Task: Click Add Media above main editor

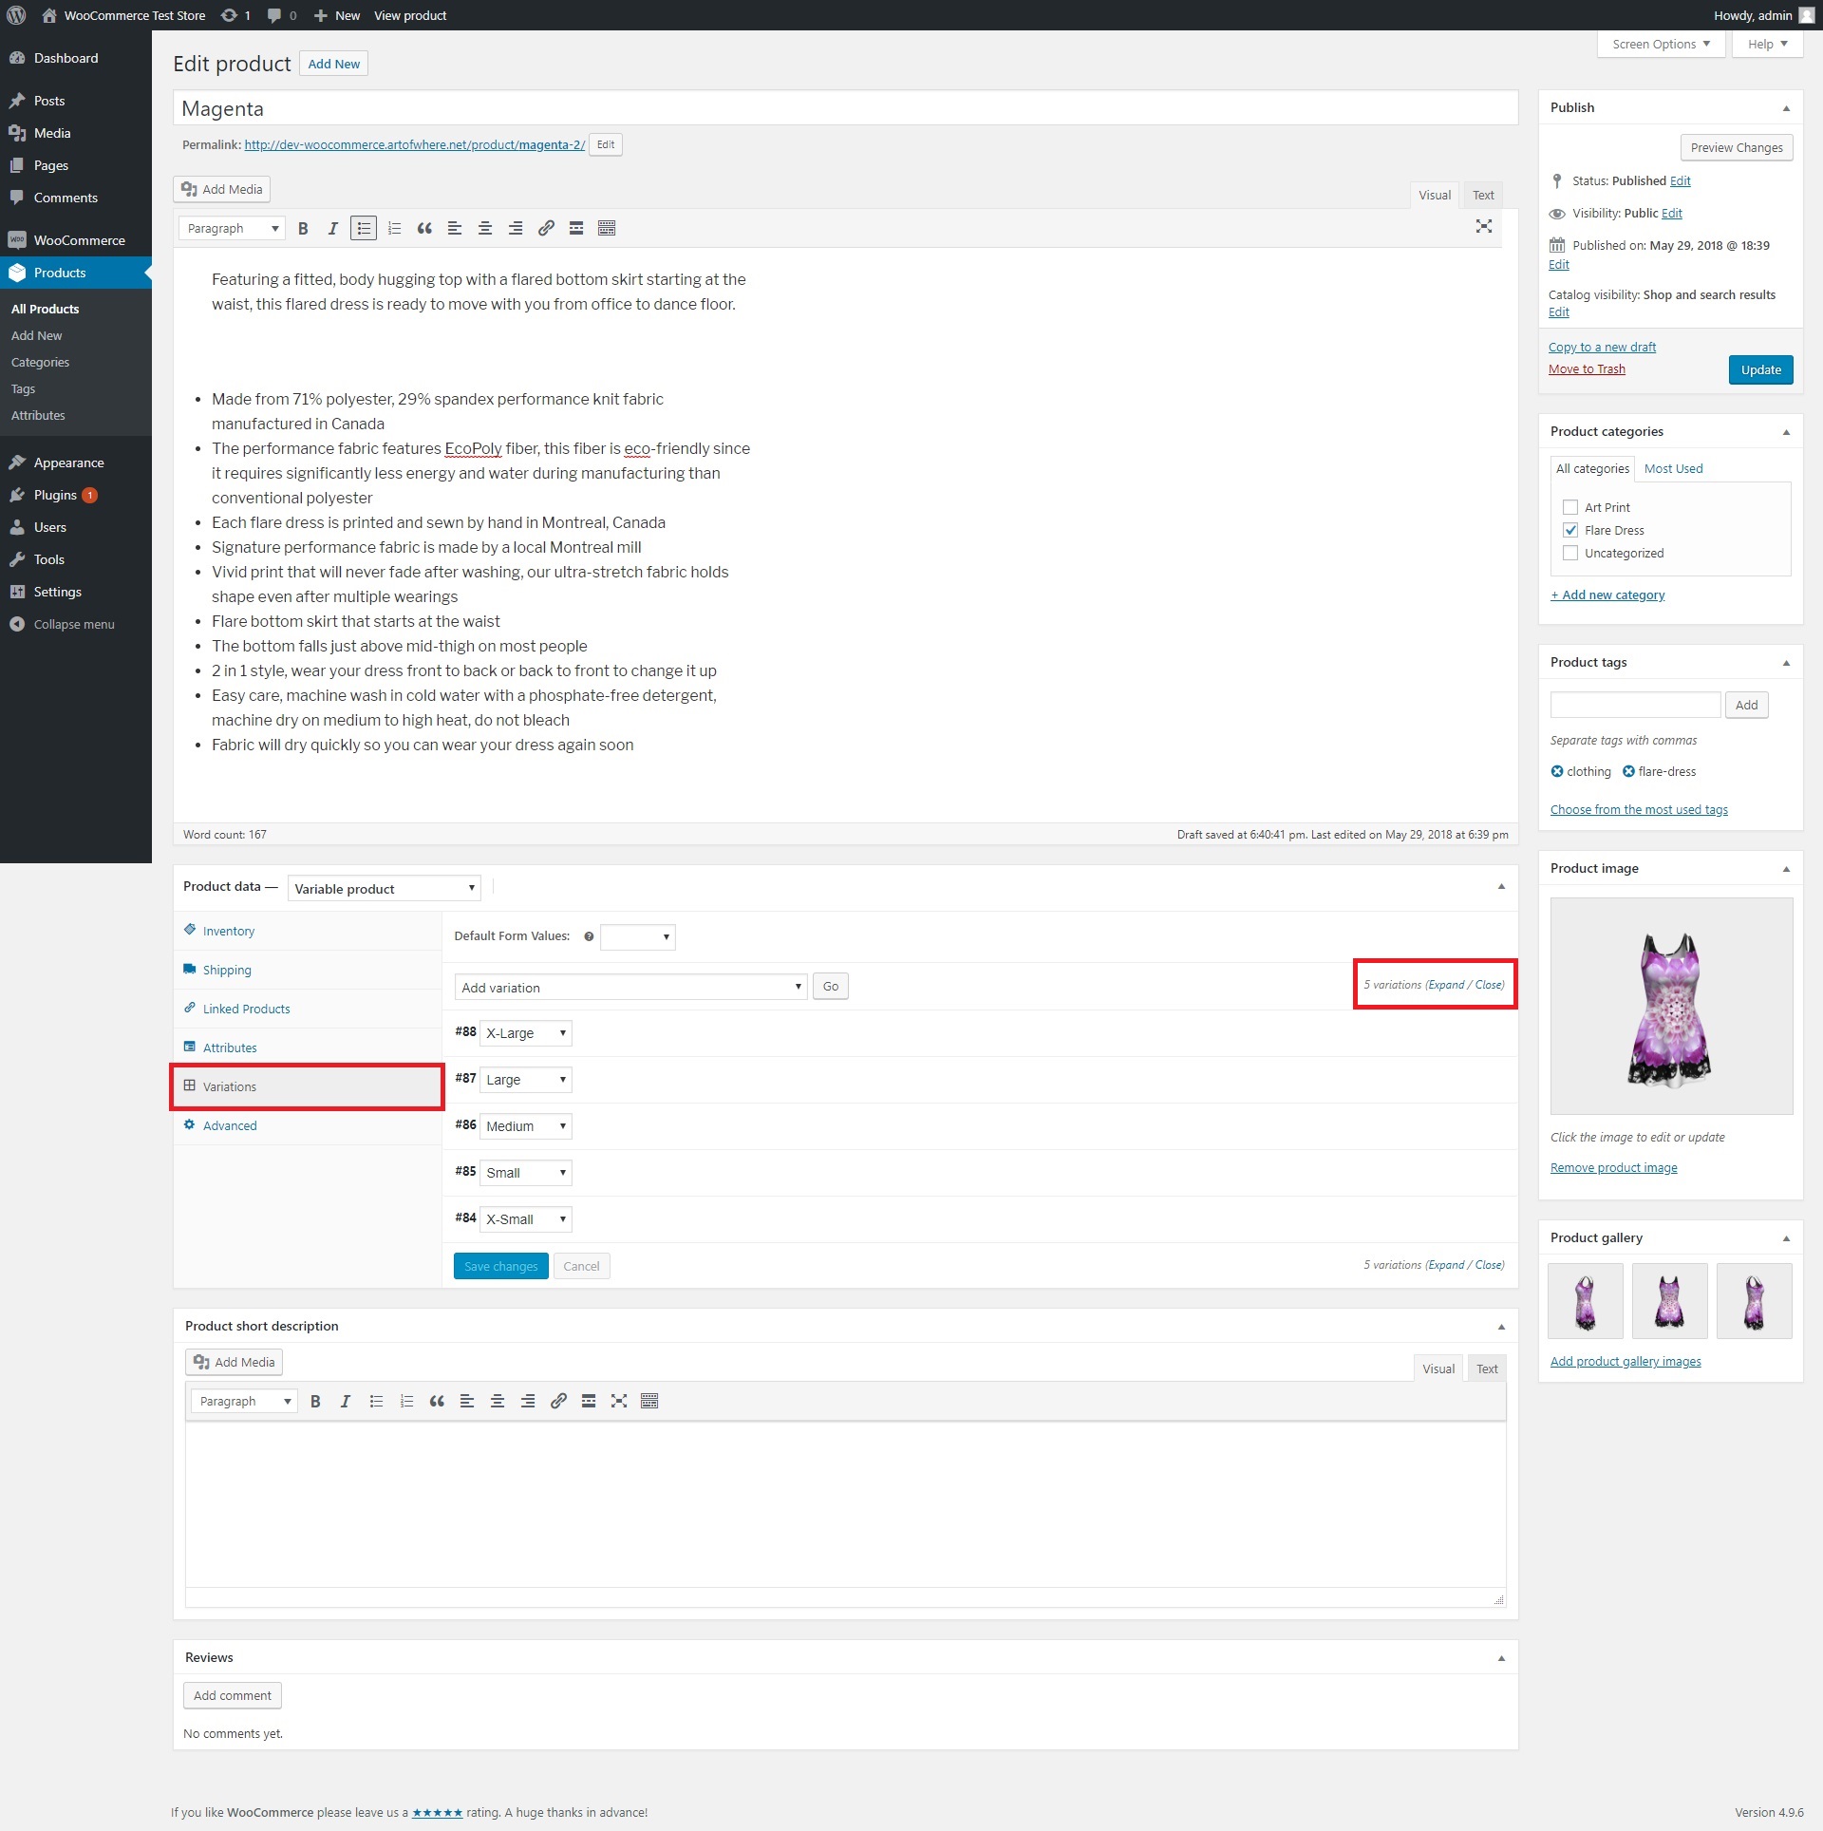Action: click(222, 189)
